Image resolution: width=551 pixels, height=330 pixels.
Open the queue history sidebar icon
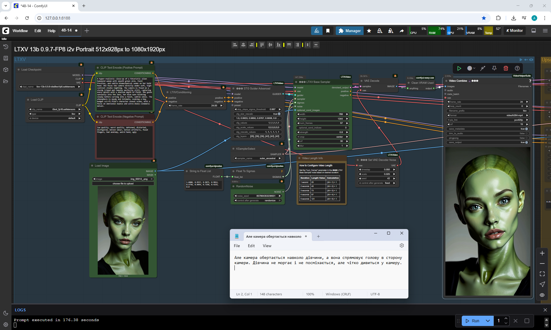5,47
